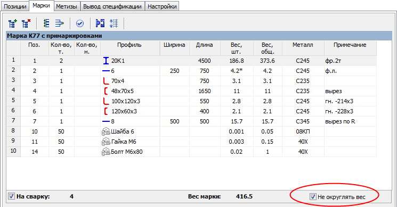397x207 pixels.
Task: Click the metal cell С345
Action: (303, 121)
